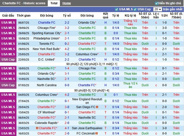Click Thua 1/2 kèo result on 07/05/25 row
Viewport: 184px width, 136px height.
(130, 85)
